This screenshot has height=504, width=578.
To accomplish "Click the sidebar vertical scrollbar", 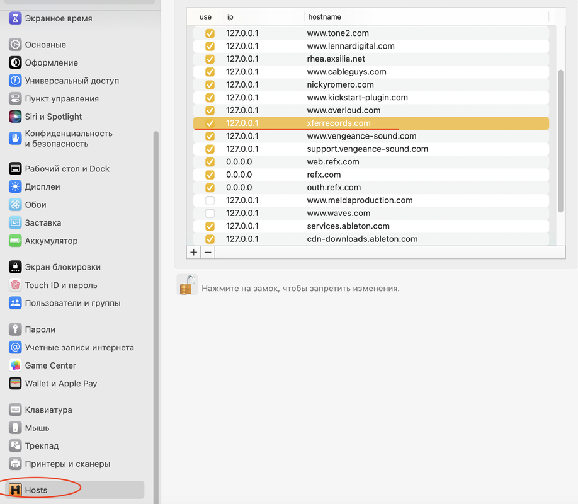I will click(156, 318).
